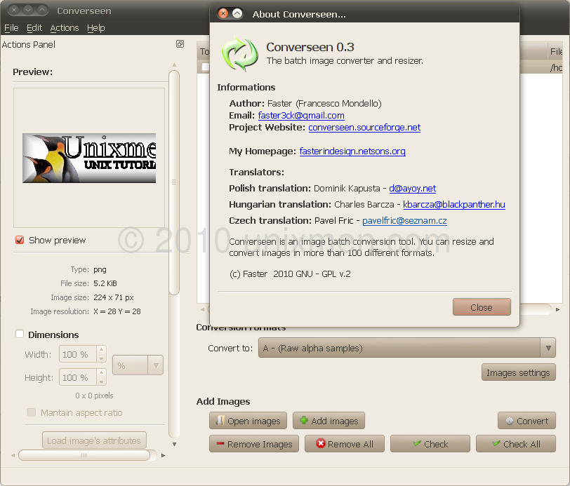The image size is (570, 486).
Task: Click the kbarcza@blackpanther.hu email link
Action: coord(454,205)
